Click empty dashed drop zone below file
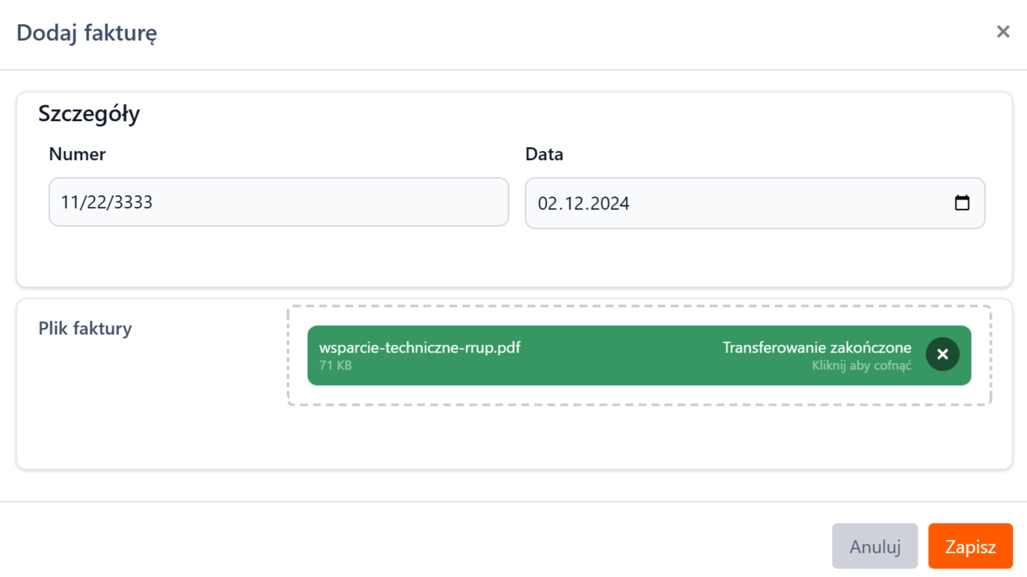Image resolution: width=1027 pixels, height=577 pixels. click(639, 395)
